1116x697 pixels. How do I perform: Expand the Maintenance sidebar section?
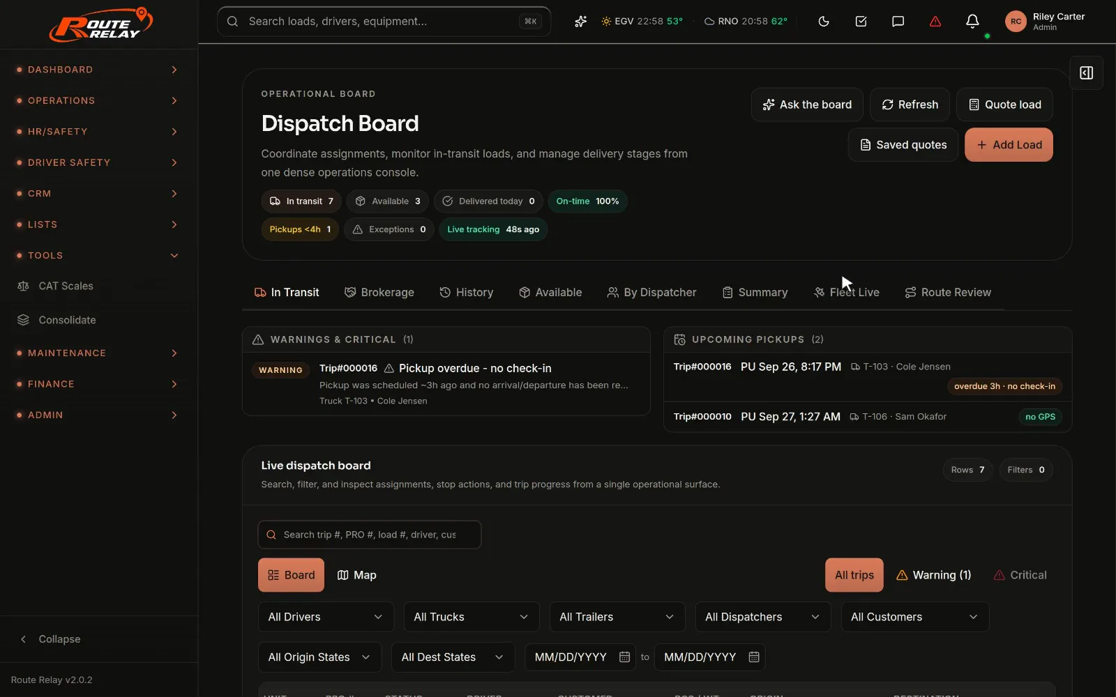tap(99, 353)
